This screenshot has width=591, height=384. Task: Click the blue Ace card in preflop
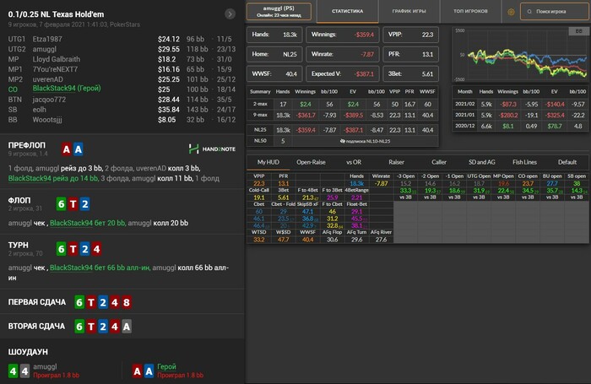(x=78, y=149)
